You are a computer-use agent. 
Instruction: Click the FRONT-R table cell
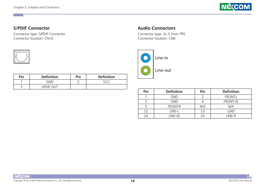click(174, 106)
